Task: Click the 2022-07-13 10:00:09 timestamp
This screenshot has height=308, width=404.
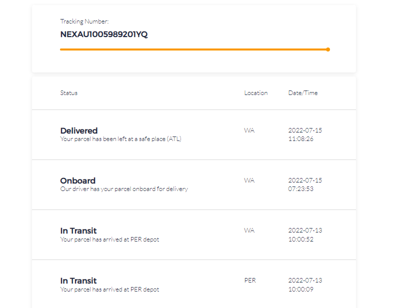Action: point(305,284)
